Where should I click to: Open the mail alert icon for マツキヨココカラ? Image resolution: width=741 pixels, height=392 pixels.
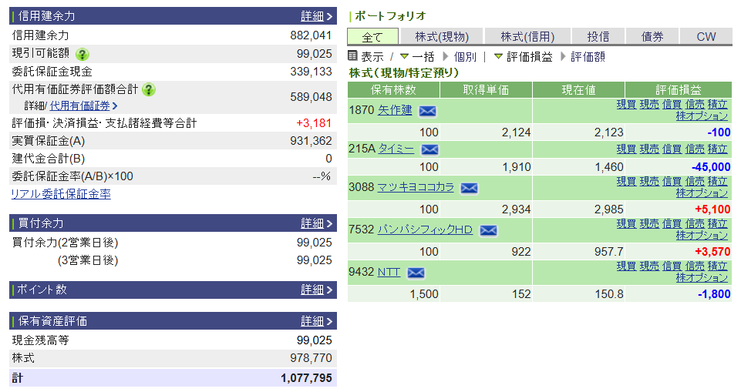pos(469,188)
